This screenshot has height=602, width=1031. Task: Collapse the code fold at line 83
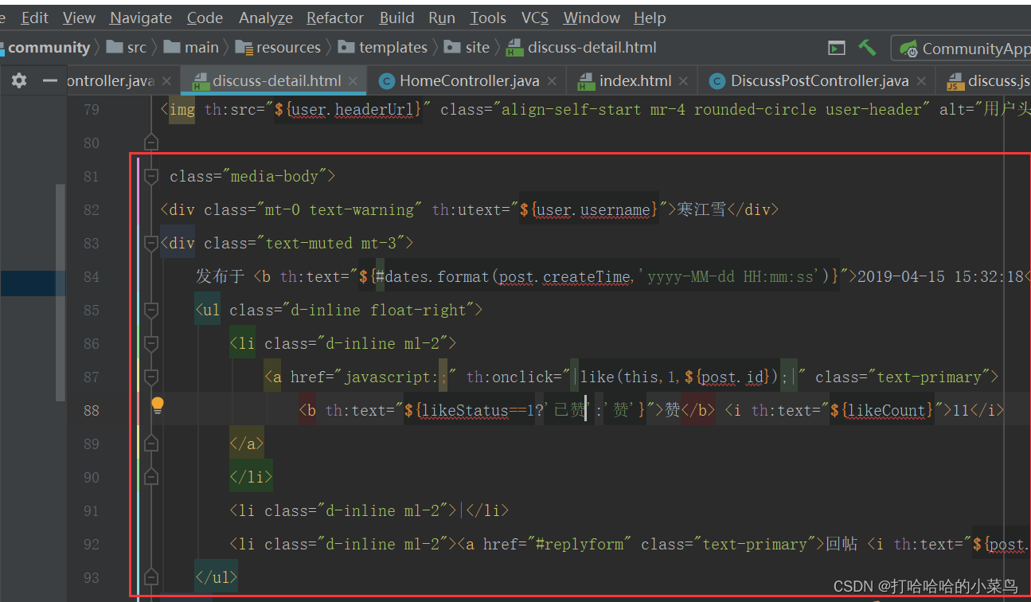click(x=151, y=243)
